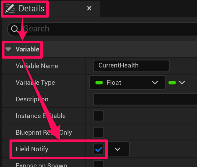Expand the Field Notify options dropdown
The width and height of the screenshot is (197, 167).
(x=118, y=149)
